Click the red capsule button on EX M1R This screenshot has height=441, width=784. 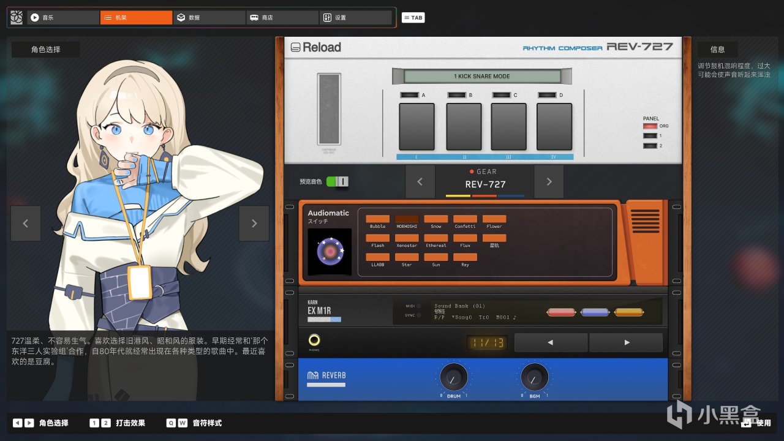click(562, 312)
